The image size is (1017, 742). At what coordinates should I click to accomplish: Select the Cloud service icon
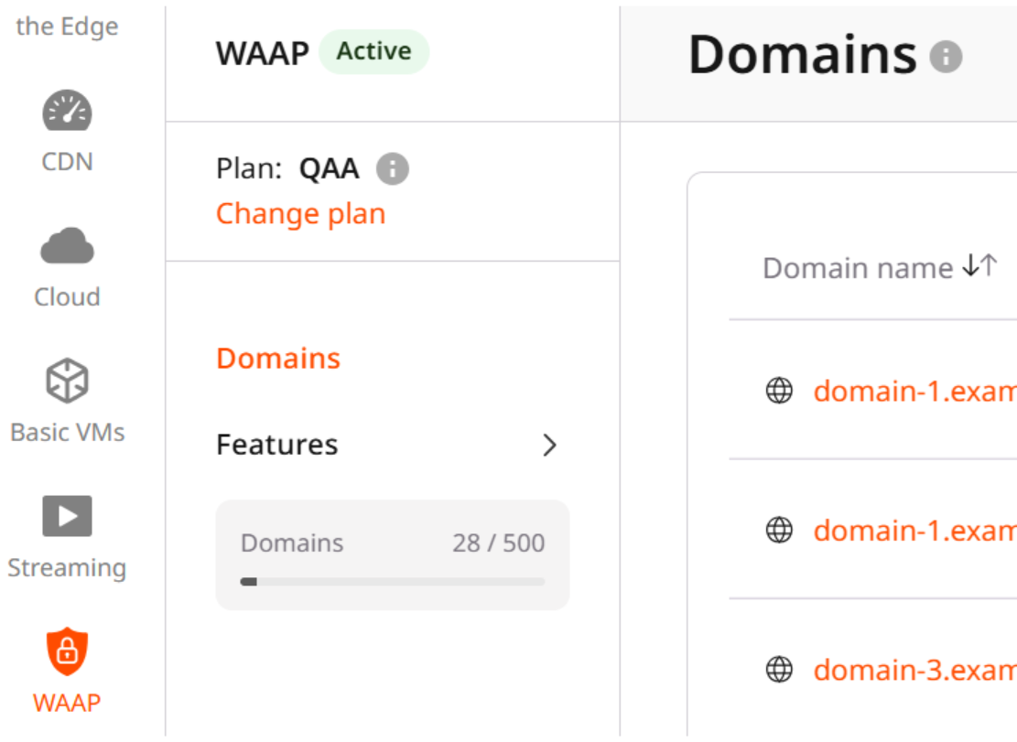point(65,245)
